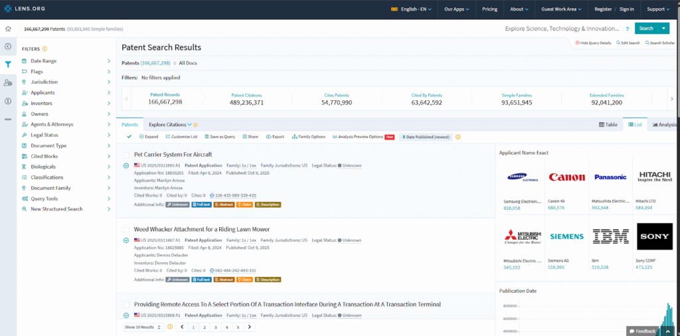Expand the Applicants filter

[66, 93]
